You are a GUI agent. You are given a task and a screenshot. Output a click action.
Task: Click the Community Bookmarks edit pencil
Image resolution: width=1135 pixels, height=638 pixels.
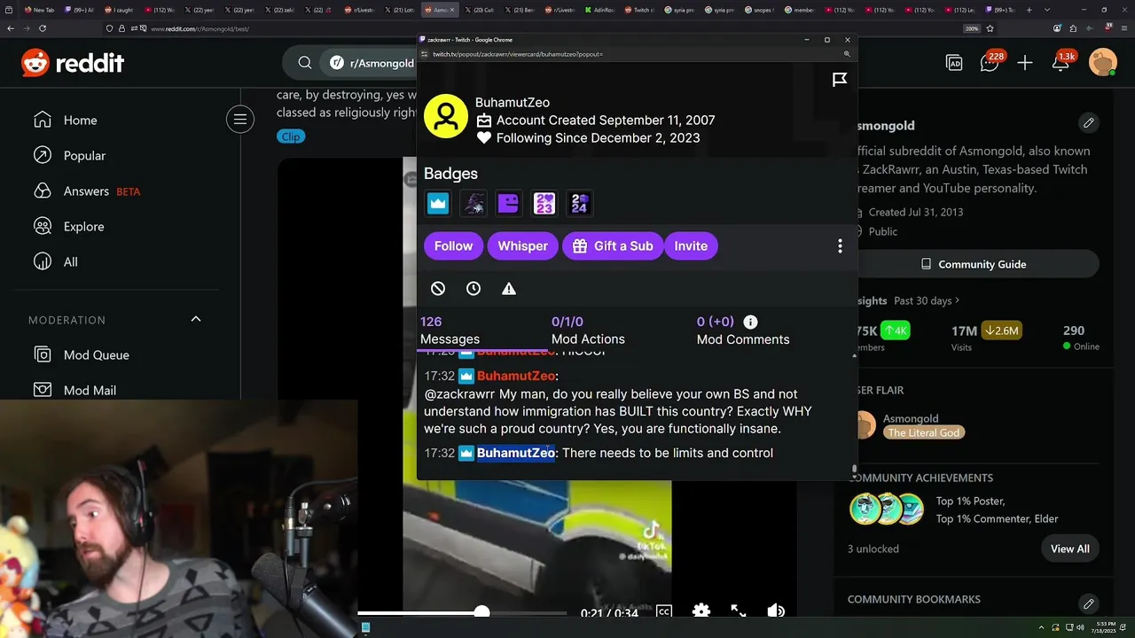(1089, 603)
